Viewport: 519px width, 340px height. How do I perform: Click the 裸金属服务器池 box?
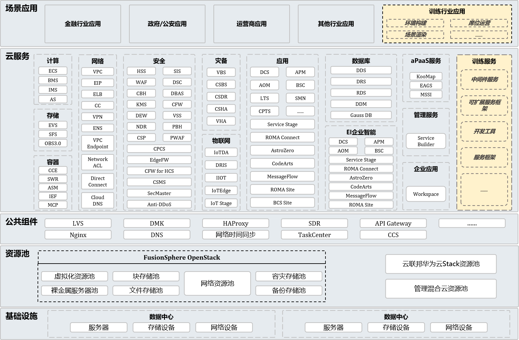(x=74, y=291)
